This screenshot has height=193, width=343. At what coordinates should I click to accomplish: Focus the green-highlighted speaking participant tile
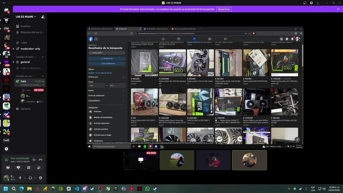249,160
